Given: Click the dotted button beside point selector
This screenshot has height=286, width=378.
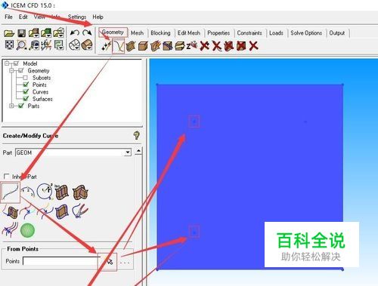Looking at the screenshot, I should 125,262.
